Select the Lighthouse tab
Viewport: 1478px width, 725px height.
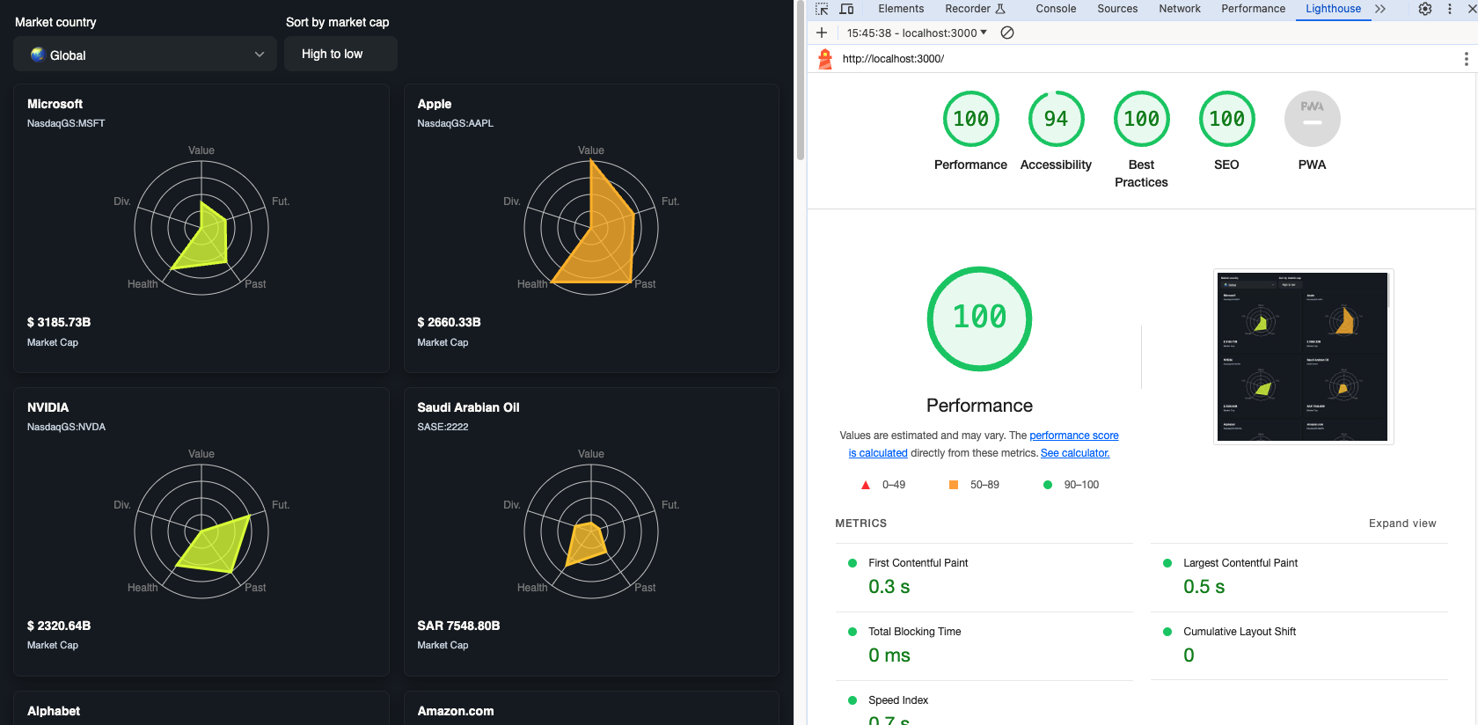1333,9
